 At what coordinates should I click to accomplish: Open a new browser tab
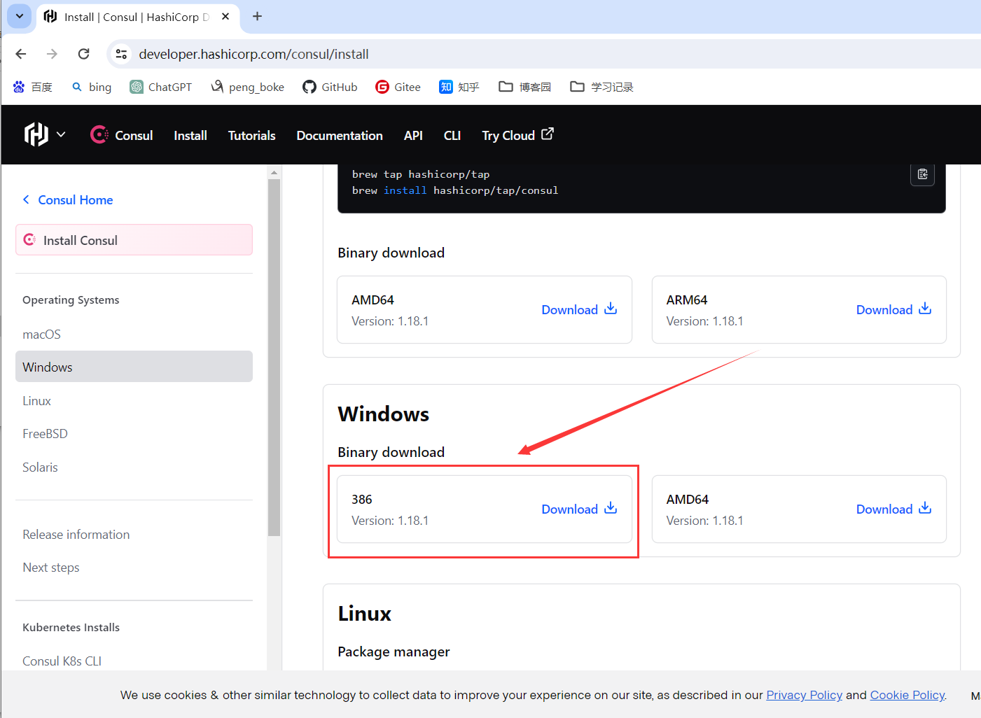coord(257,16)
